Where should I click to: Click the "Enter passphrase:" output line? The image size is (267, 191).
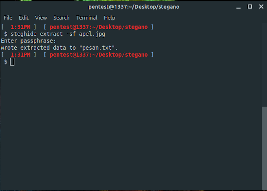[x=28, y=41]
